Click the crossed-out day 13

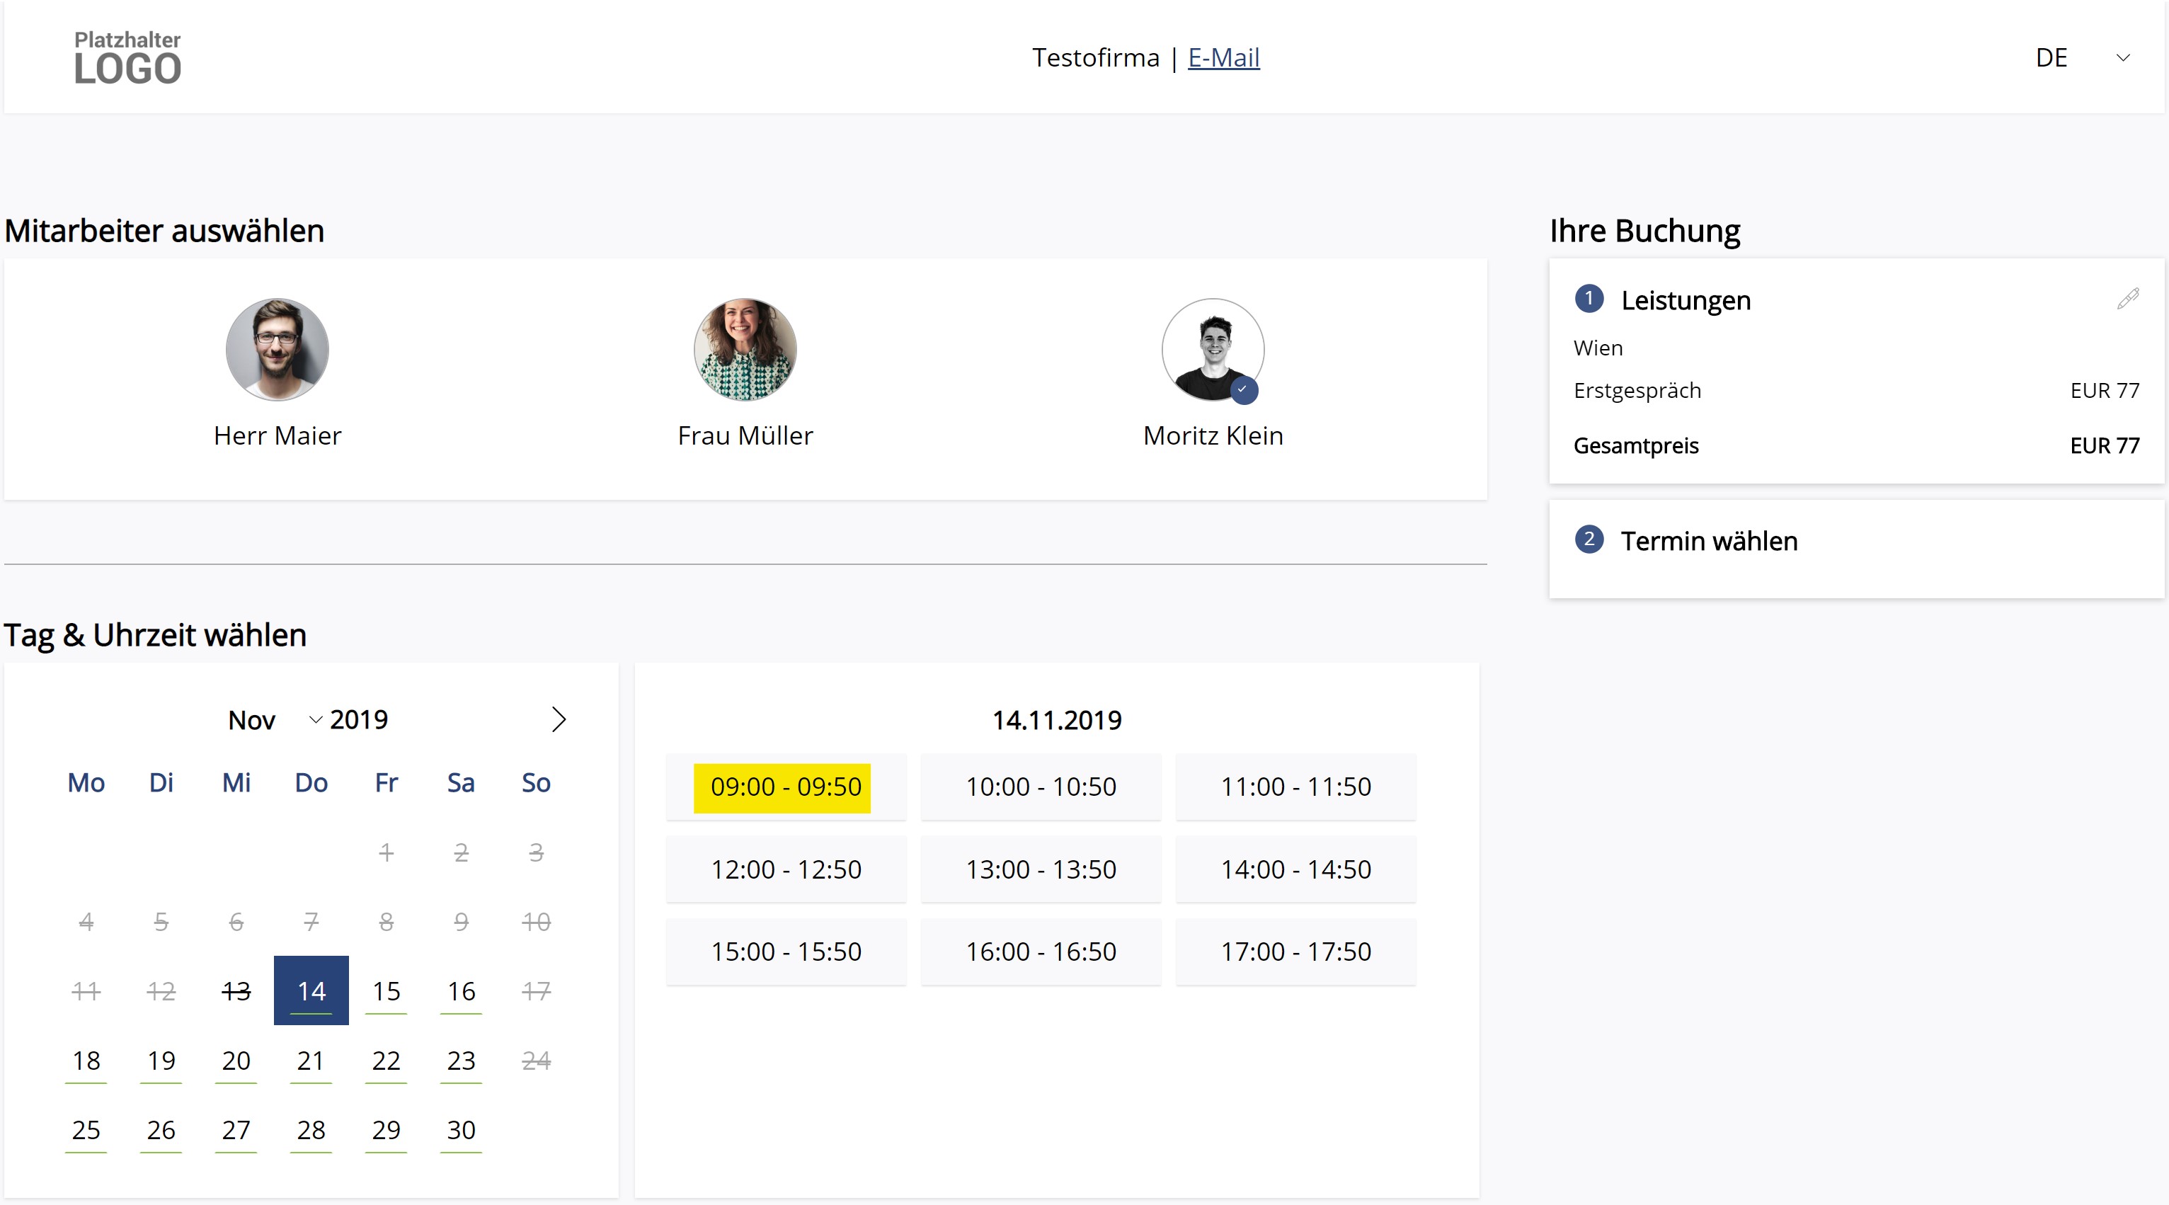[x=236, y=990]
